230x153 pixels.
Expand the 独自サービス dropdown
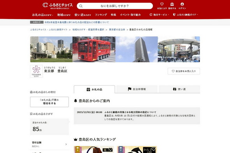[159, 15]
